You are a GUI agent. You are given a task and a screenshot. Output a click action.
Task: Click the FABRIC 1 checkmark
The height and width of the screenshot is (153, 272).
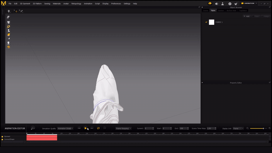(206, 22)
